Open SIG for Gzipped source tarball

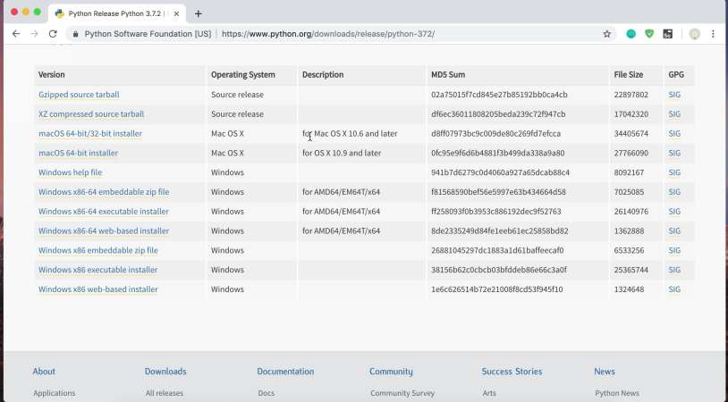674,95
